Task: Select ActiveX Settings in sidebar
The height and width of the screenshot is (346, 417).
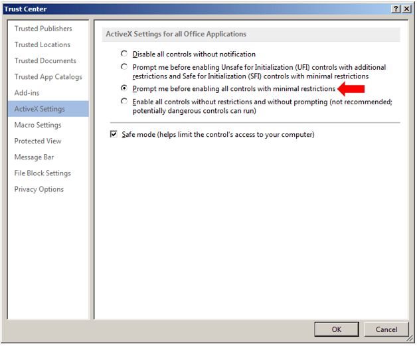Action: coord(40,109)
